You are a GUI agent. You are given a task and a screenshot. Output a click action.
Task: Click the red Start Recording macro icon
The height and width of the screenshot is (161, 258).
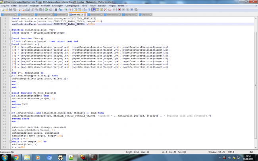tap(119, 9)
